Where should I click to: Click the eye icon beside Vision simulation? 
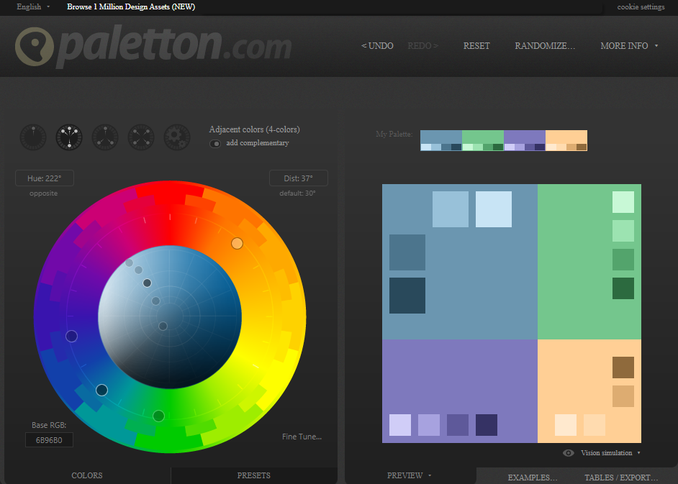[569, 452]
